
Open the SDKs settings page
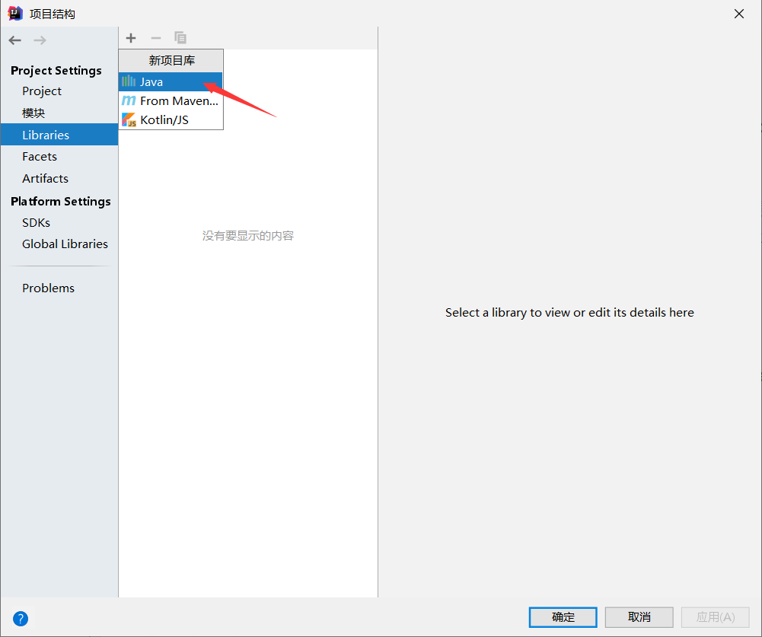pyautogui.click(x=36, y=222)
